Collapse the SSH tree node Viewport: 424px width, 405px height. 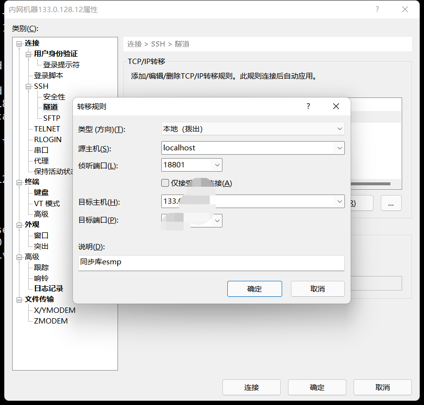point(28,86)
